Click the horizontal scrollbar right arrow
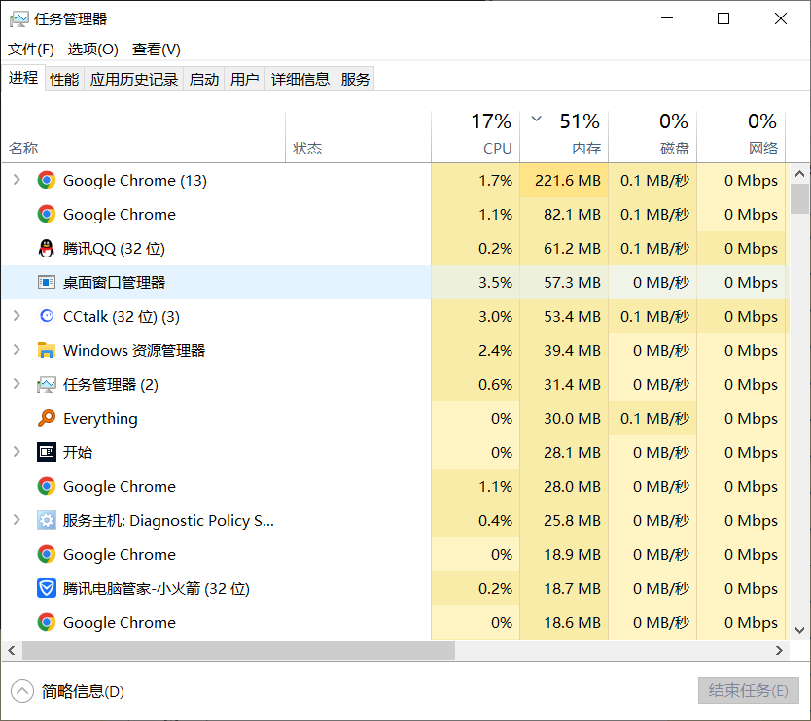The height and width of the screenshot is (721, 811). pyautogui.click(x=780, y=650)
